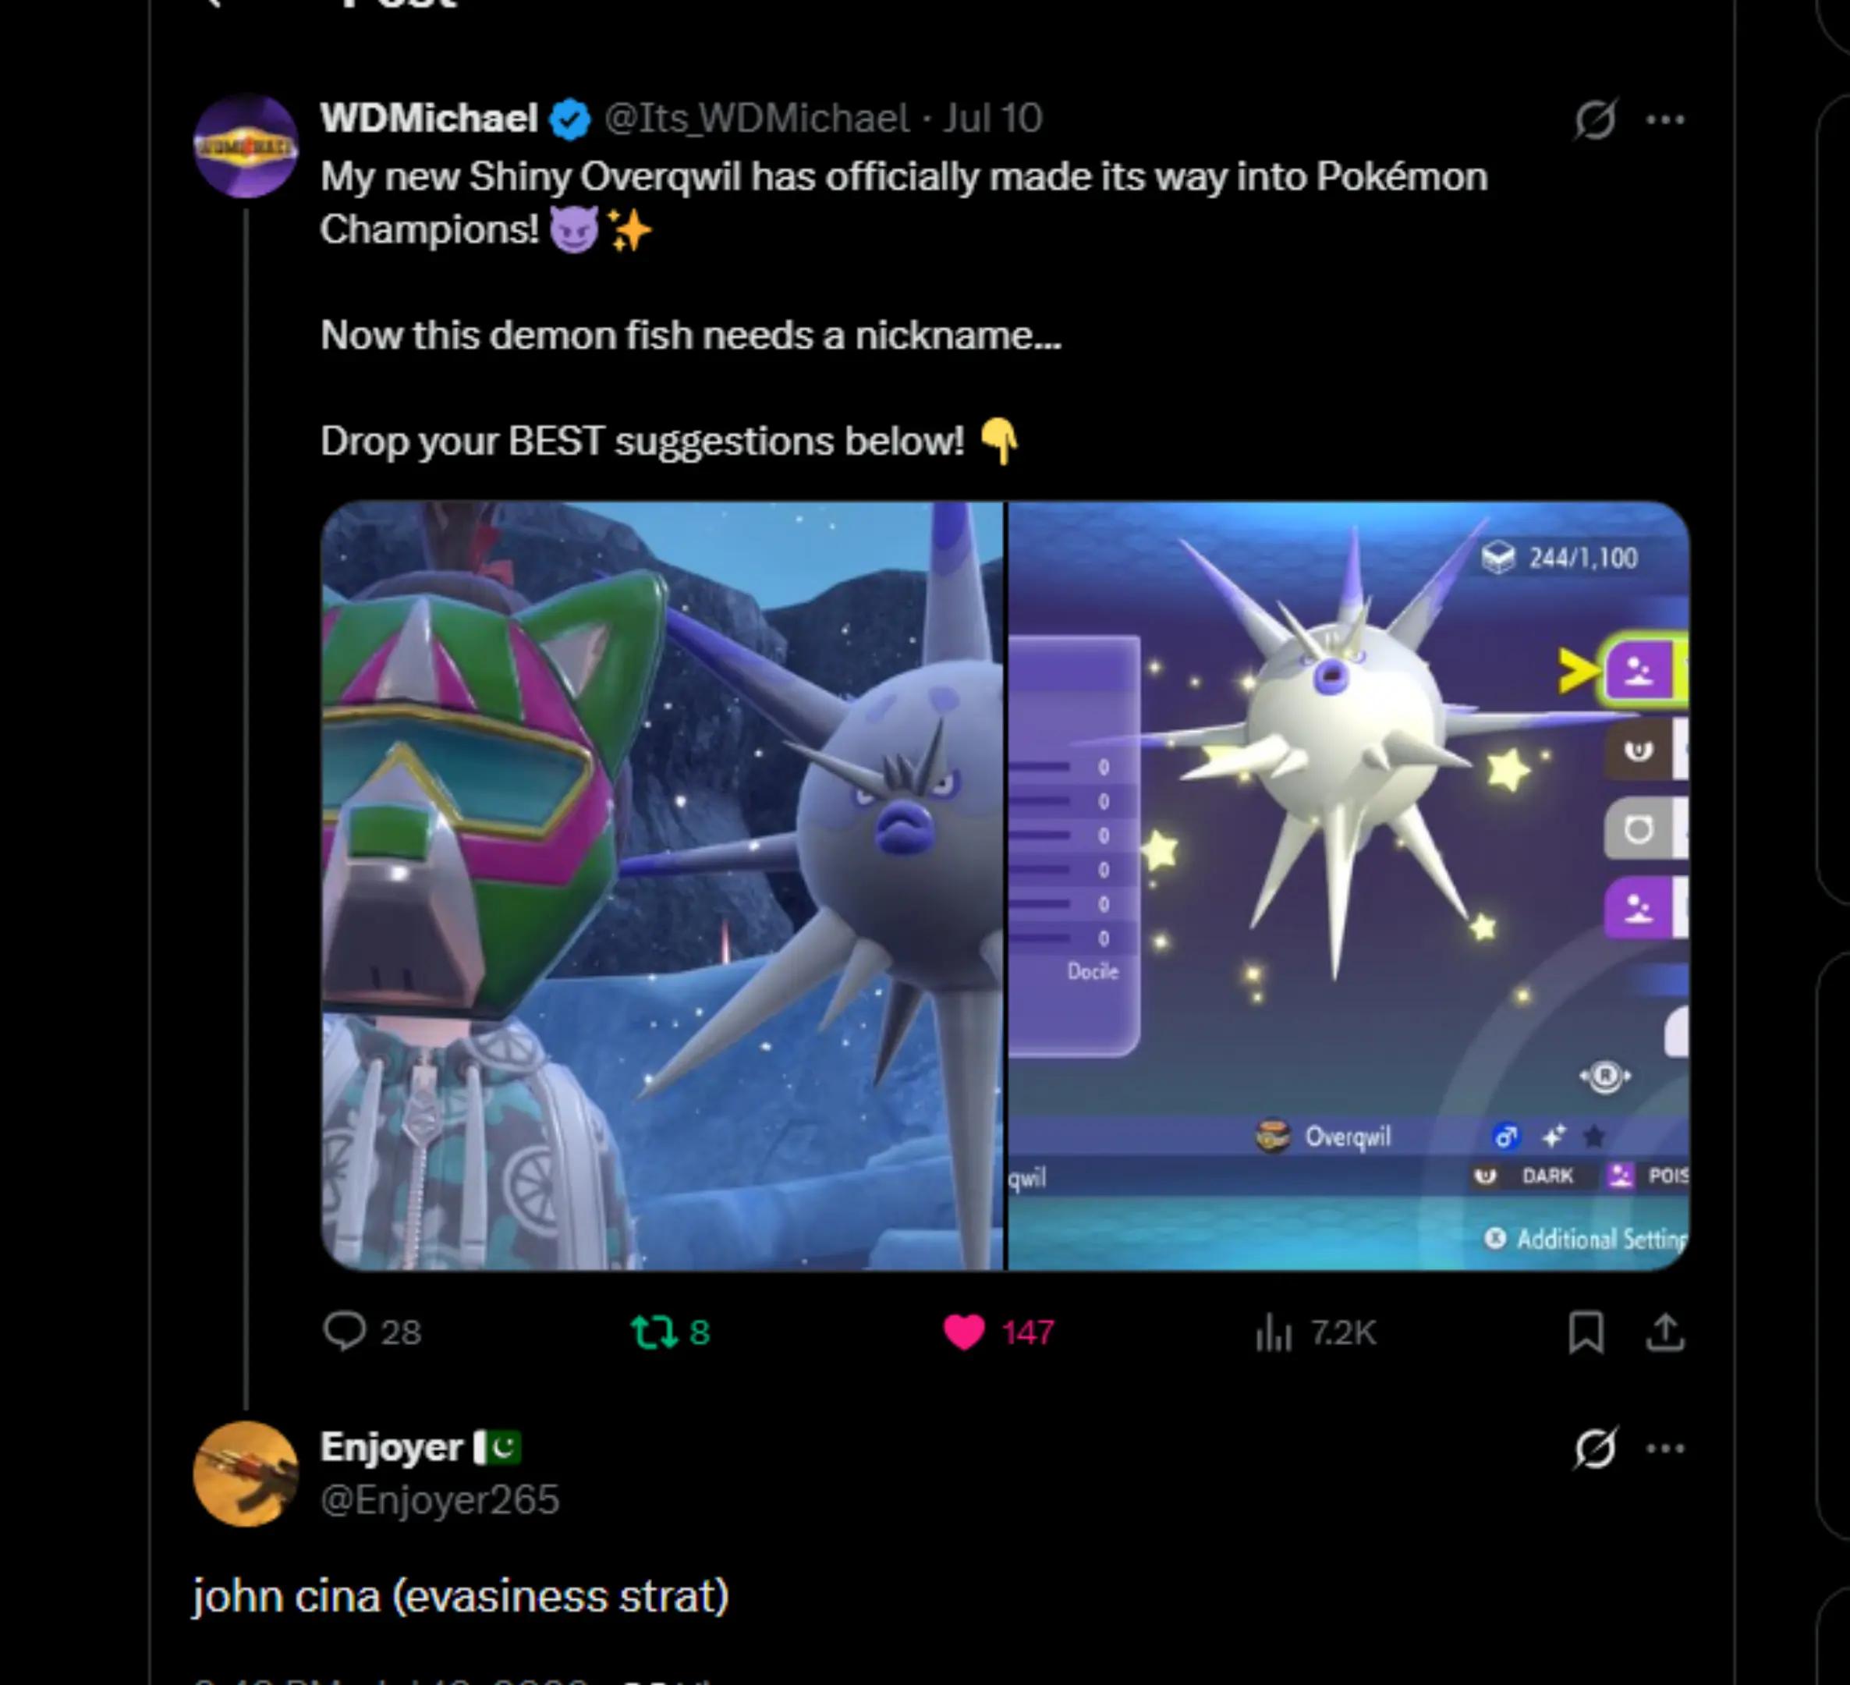Open WDMichael's profile avatar
Viewport: 1850px width, 1685px height.
pyautogui.click(x=245, y=145)
